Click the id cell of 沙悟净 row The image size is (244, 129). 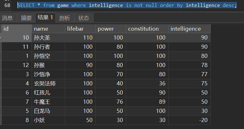click(17, 74)
